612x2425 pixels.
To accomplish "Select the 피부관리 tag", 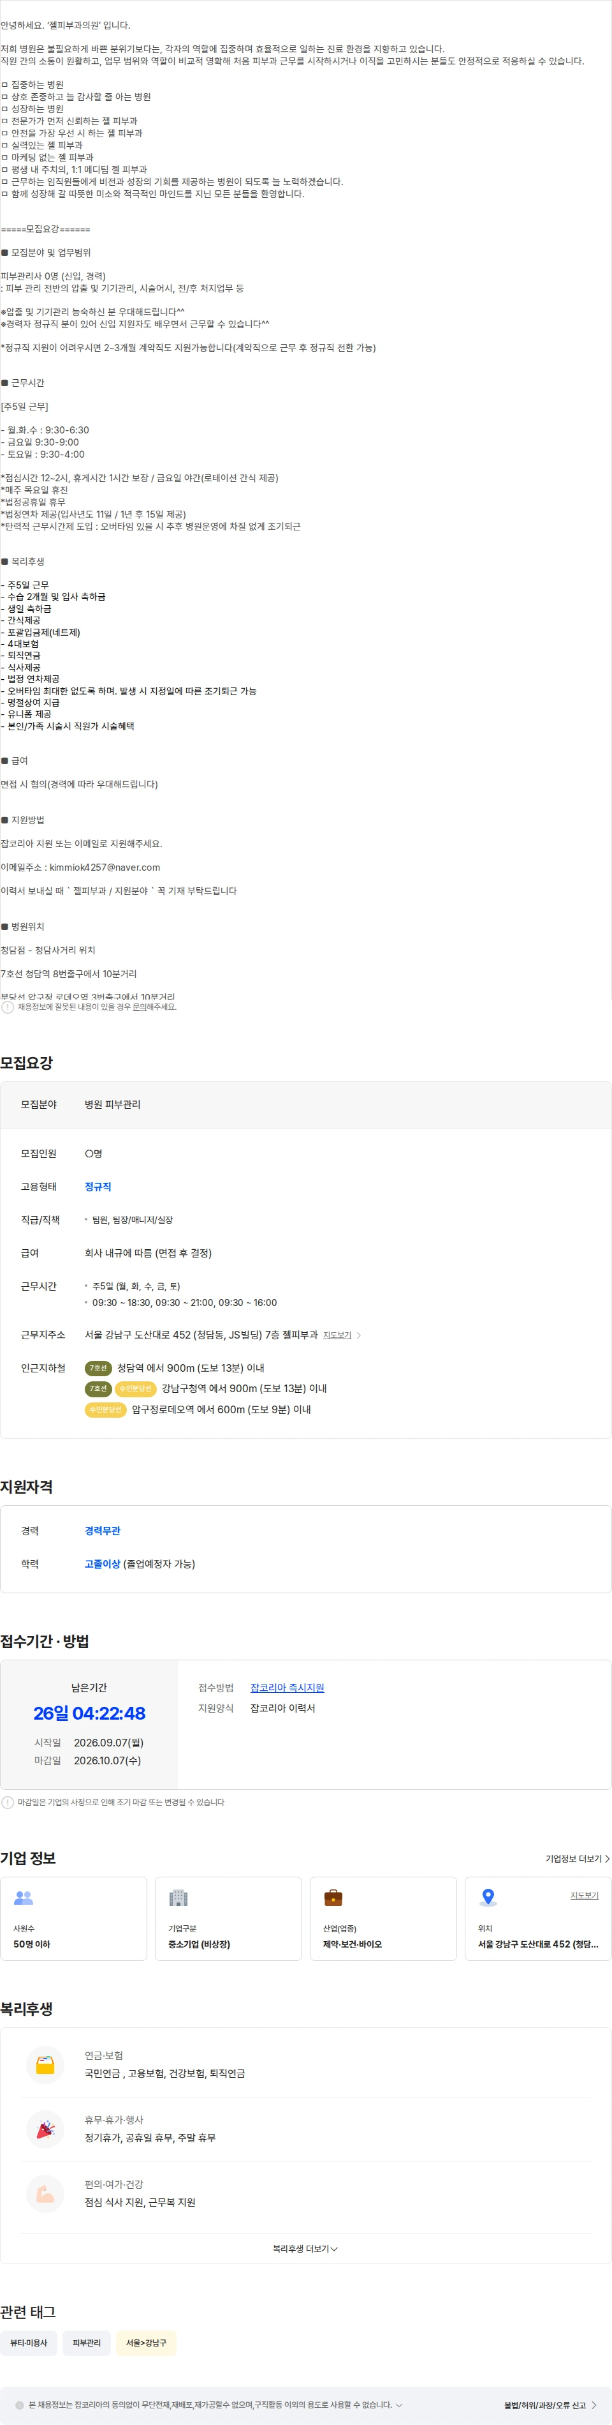I will pos(87,2342).
